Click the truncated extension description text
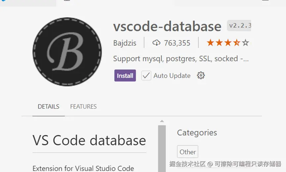The width and height of the screenshot is (286, 172). coord(181,59)
